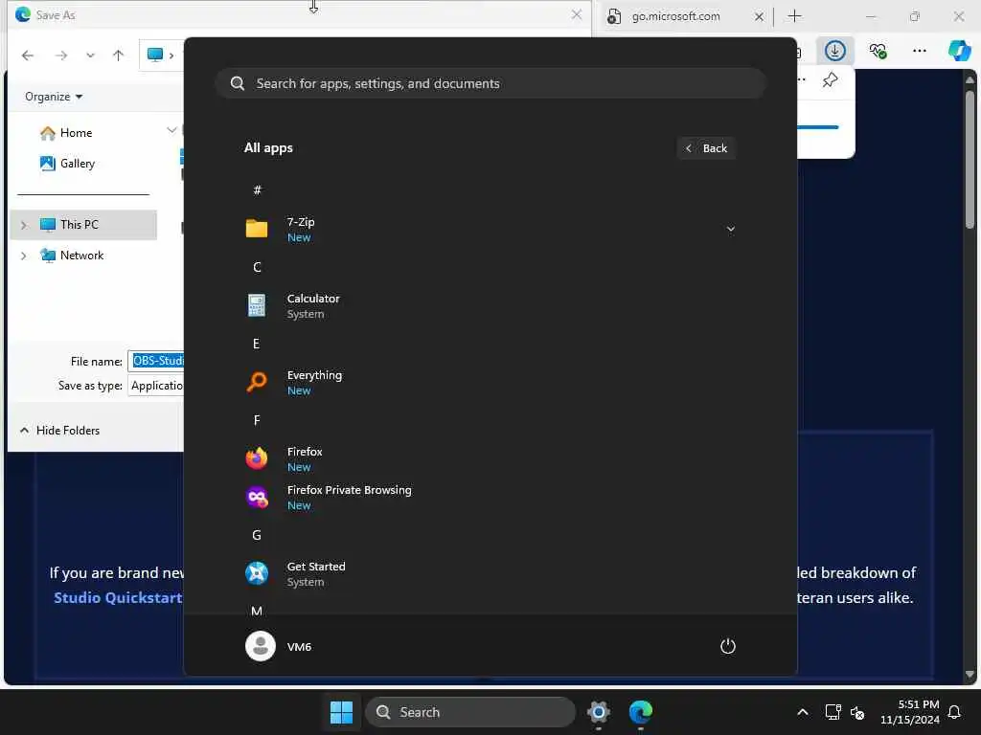Open the Save as type combo box
This screenshot has width=981, height=735.
pos(156,386)
